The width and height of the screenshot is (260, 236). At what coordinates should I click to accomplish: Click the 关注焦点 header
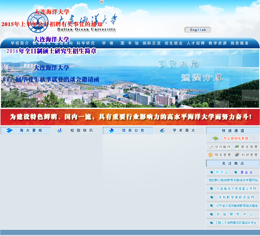pyautogui.click(x=233, y=163)
